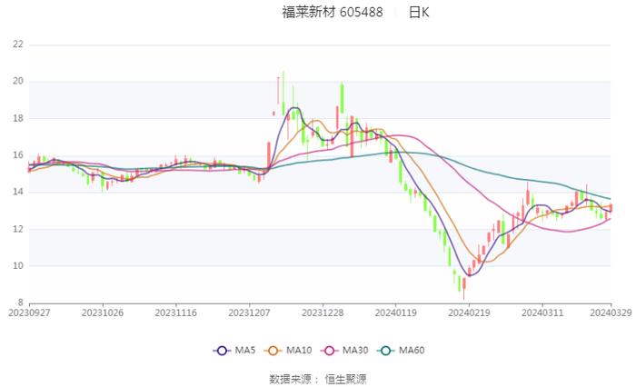
Task: Toggle the teal MA60 legend marker
Action: pyautogui.click(x=384, y=351)
